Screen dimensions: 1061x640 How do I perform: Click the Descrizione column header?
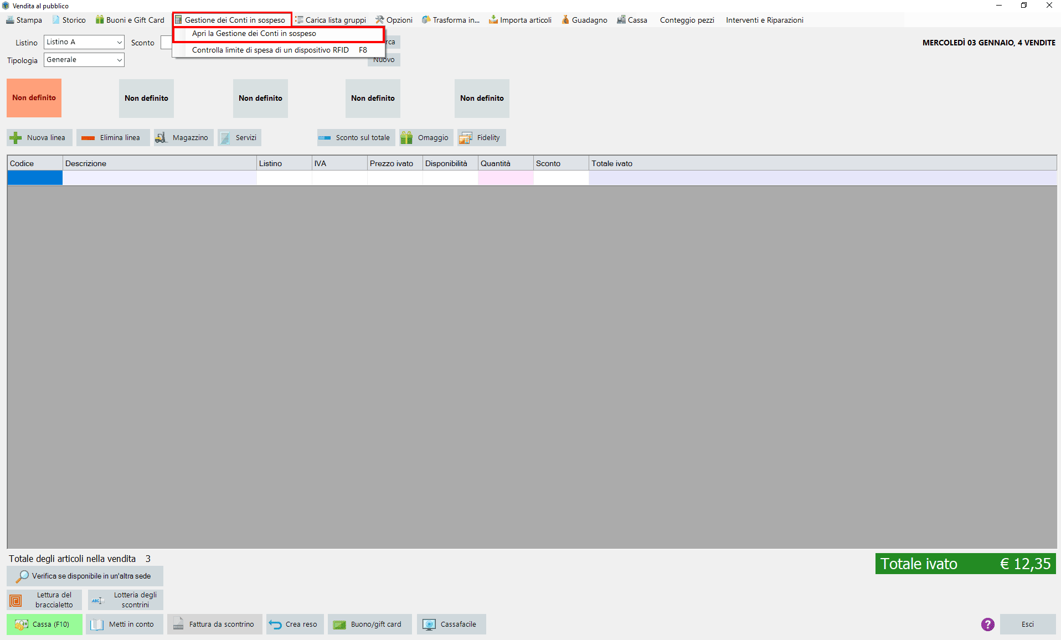pyautogui.click(x=159, y=163)
